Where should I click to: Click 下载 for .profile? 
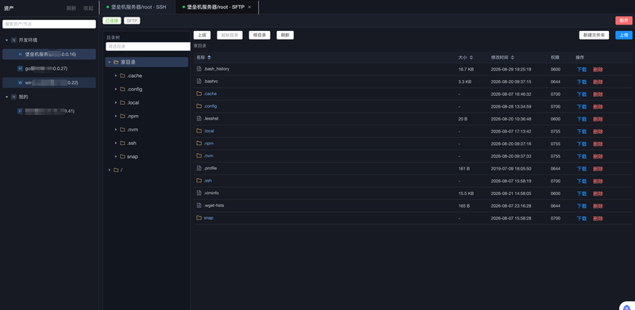coord(582,169)
